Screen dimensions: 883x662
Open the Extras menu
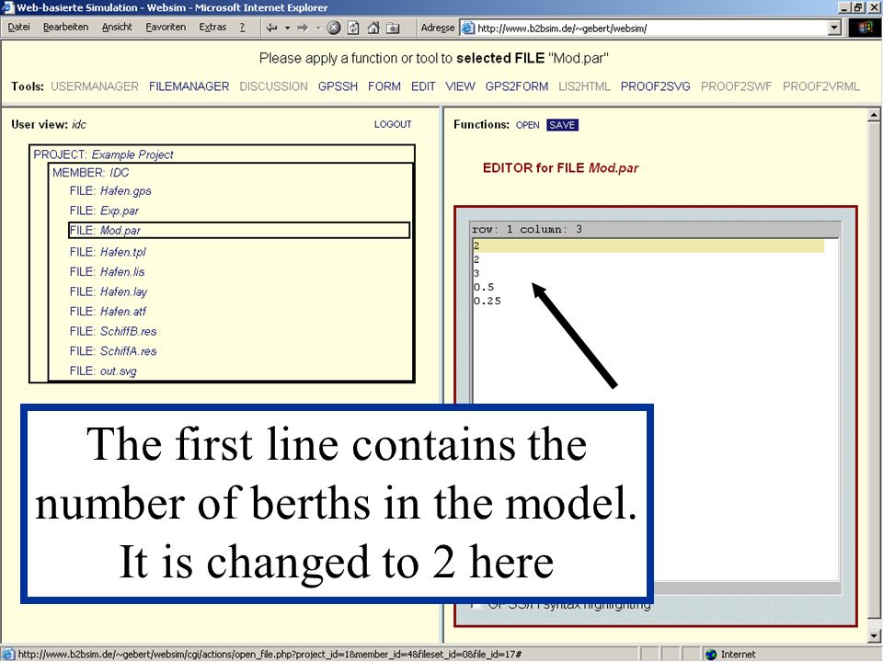(x=212, y=27)
